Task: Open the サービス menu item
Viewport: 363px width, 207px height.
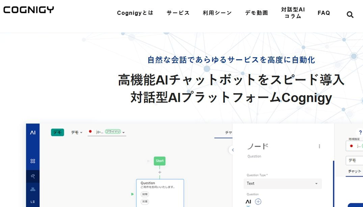Action: [x=178, y=13]
